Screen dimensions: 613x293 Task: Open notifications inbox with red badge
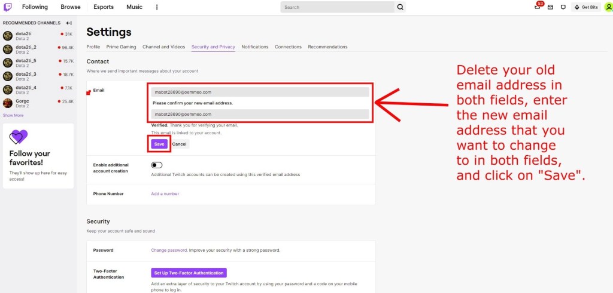coord(538,7)
